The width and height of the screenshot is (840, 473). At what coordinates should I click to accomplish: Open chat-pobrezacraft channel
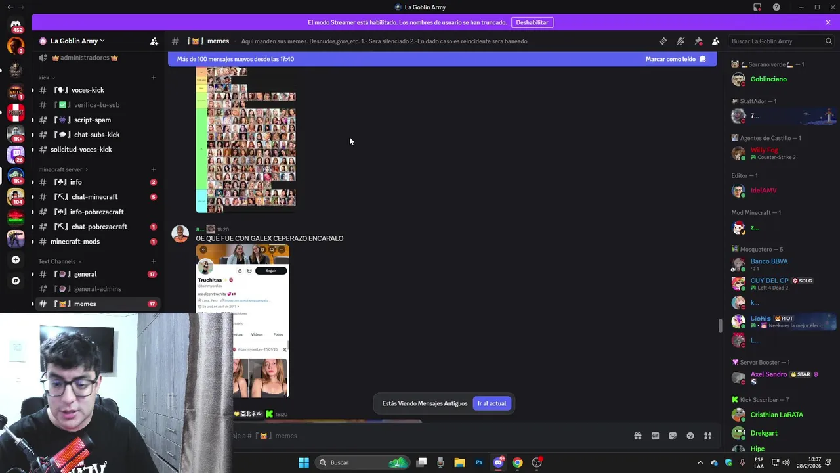(x=96, y=227)
